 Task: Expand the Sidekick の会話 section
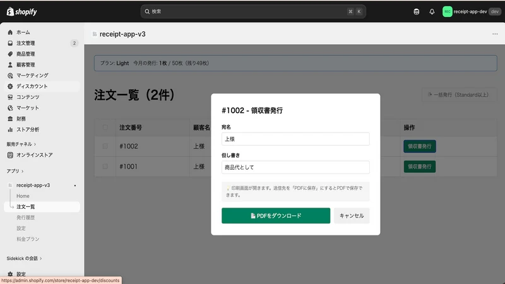coord(24,258)
